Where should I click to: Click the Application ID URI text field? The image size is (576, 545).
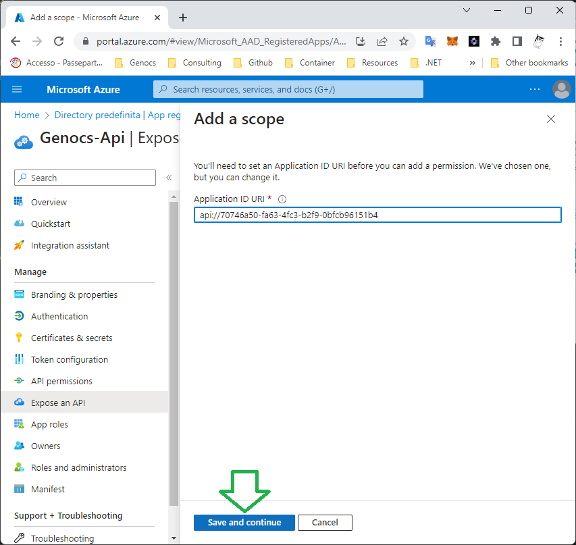[377, 215]
